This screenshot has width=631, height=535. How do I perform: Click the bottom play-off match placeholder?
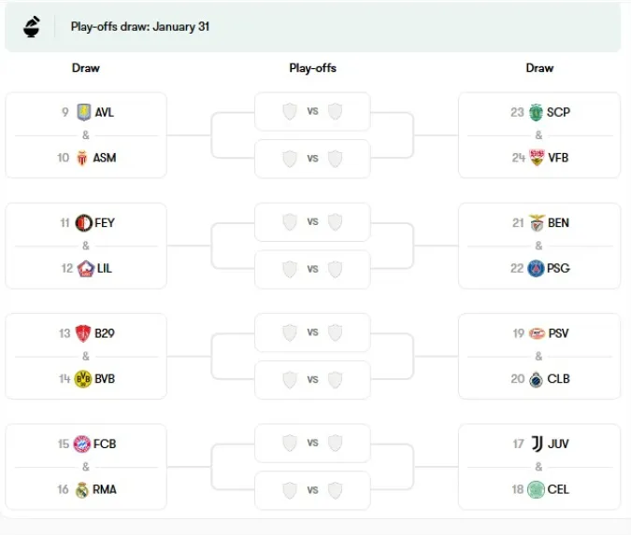pos(312,489)
